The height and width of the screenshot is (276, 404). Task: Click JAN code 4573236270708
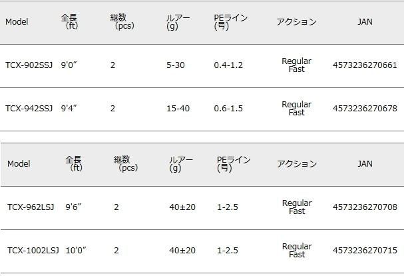pos(365,207)
